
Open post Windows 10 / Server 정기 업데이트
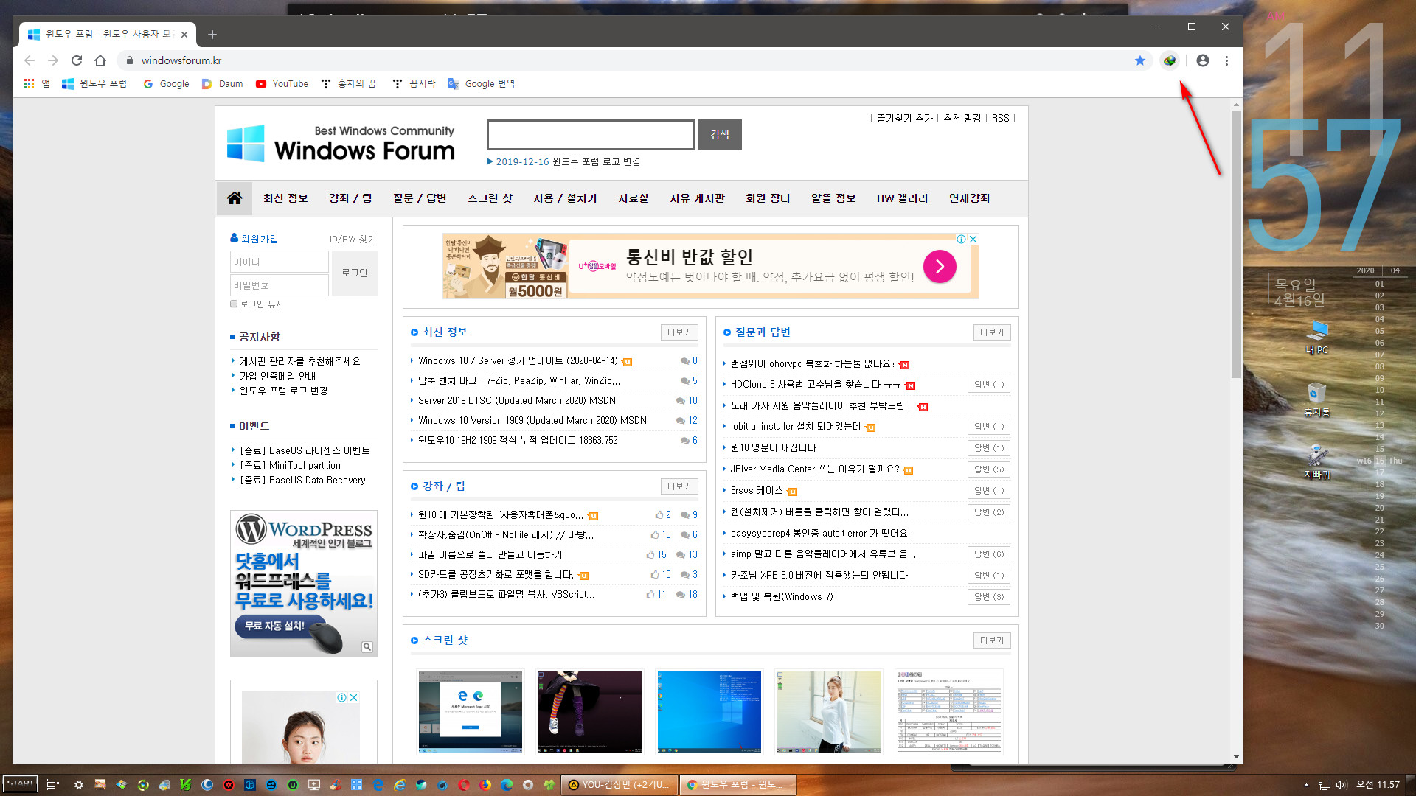(x=518, y=361)
